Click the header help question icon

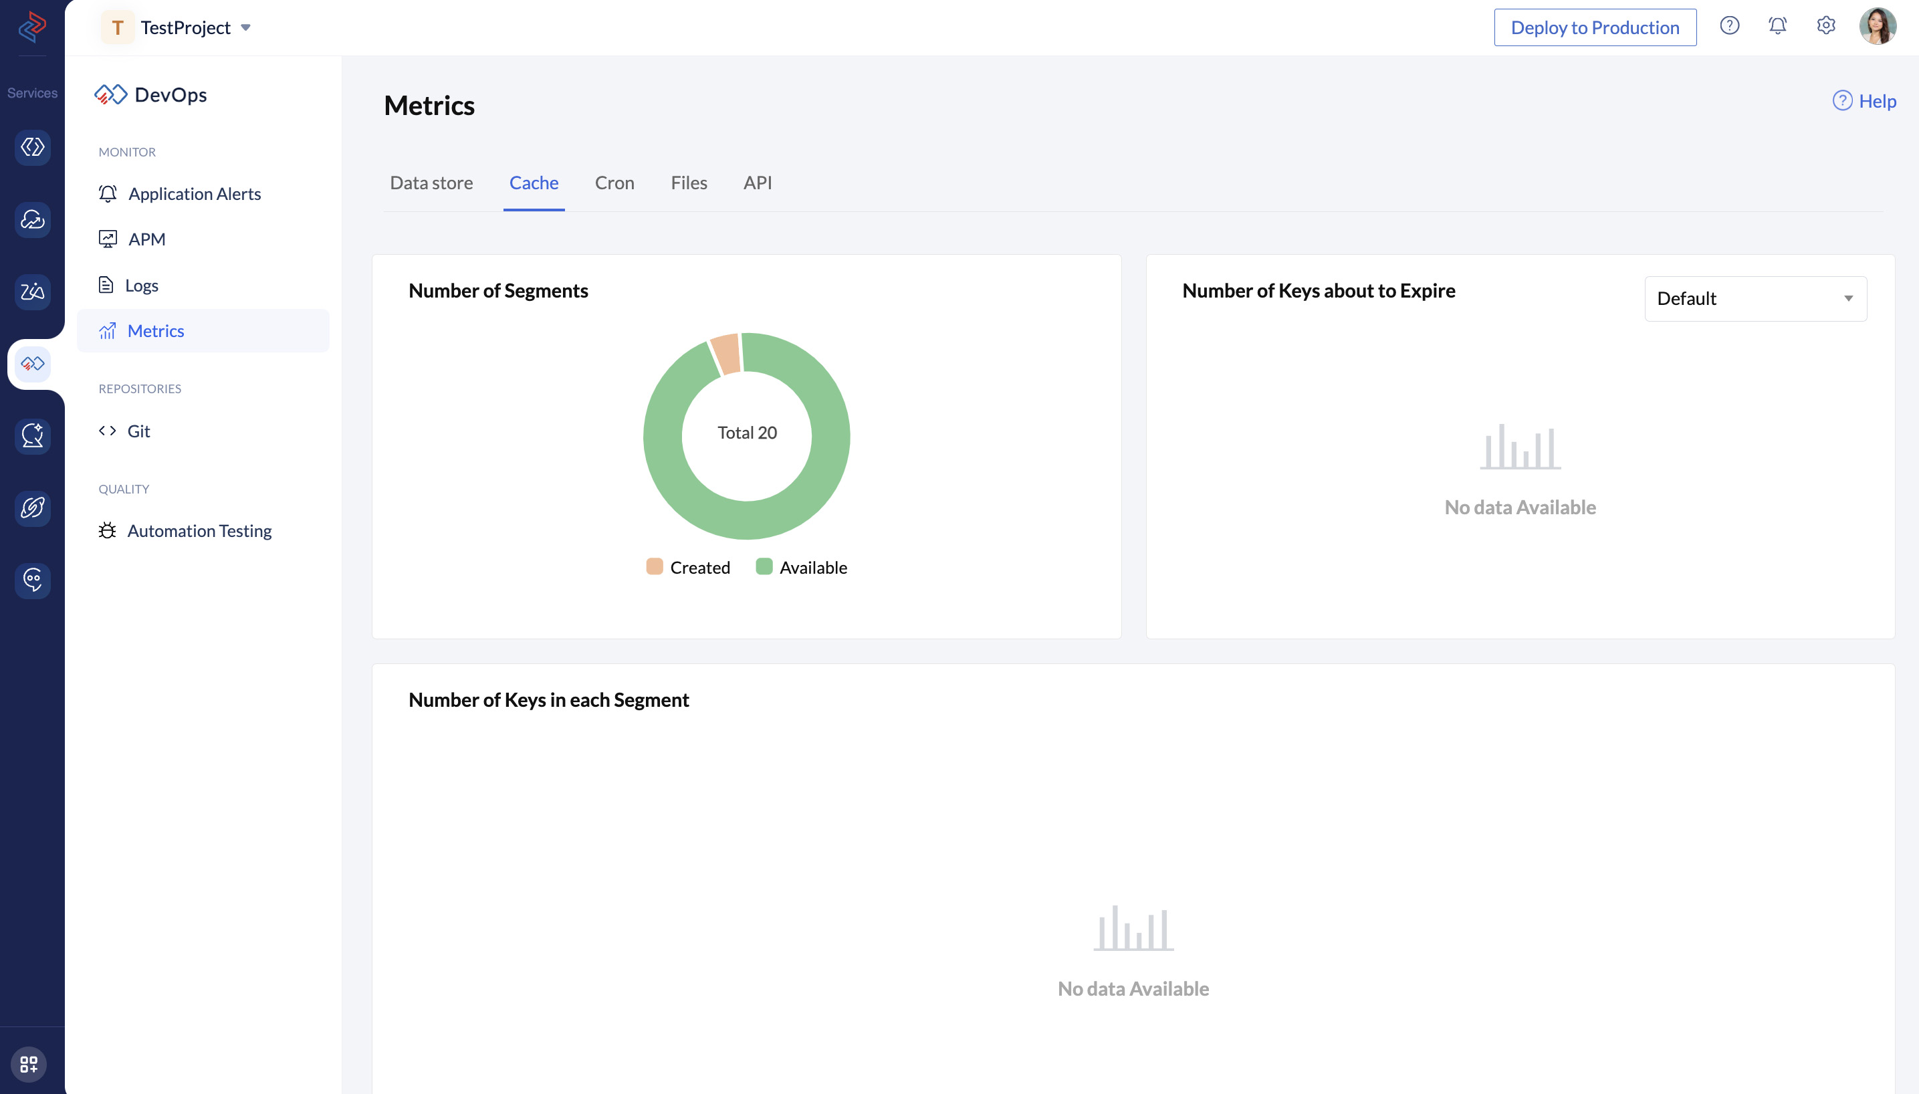(1729, 26)
